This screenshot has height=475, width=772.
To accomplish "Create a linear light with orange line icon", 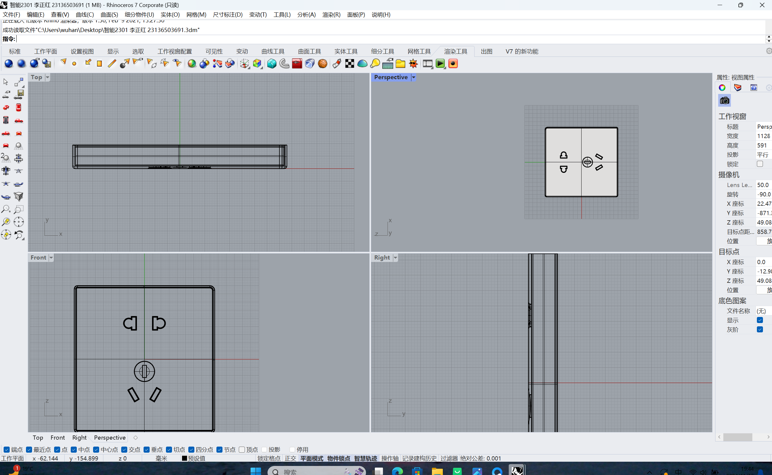I will pos(112,64).
